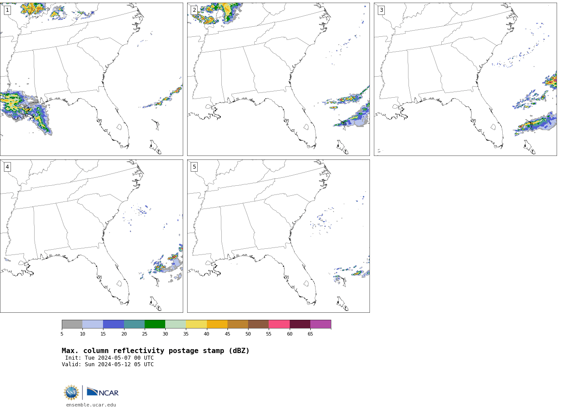Click the orange 40-45 dBZ swatch

tap(217, 324)
